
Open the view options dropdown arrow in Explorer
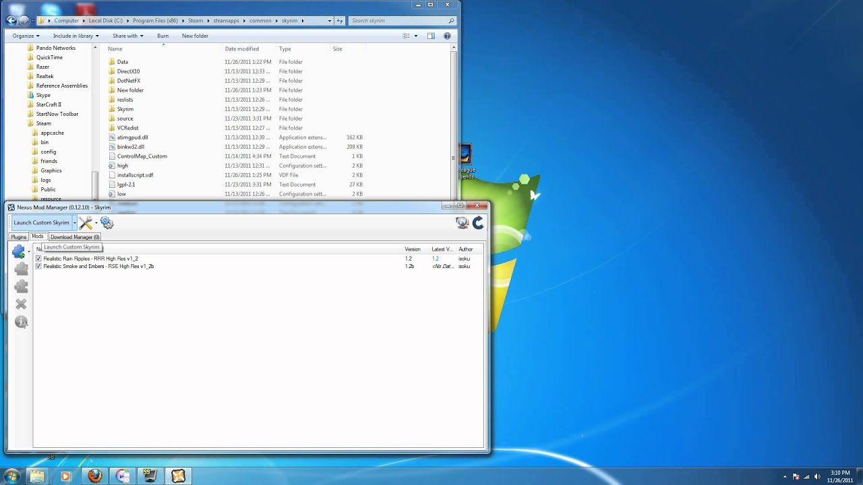(415, 36)
